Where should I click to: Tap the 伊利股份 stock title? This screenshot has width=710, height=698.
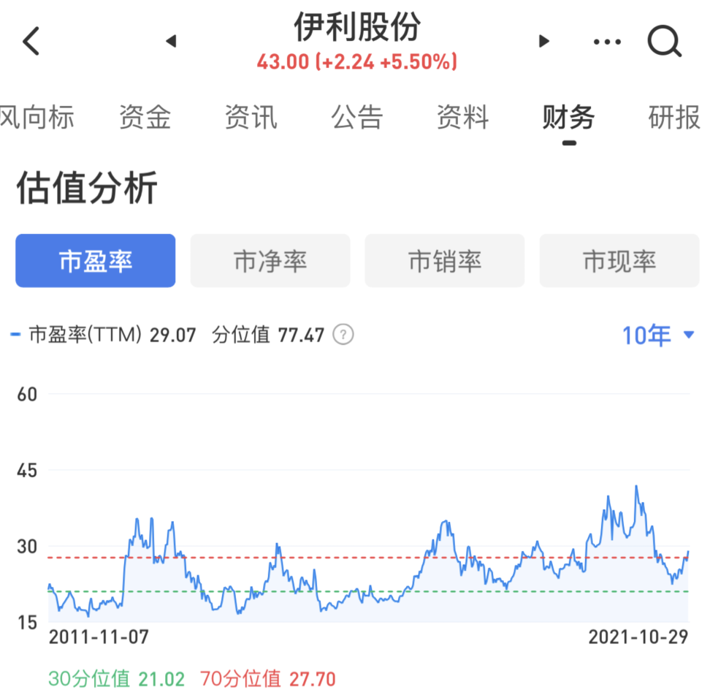point(357,27)
